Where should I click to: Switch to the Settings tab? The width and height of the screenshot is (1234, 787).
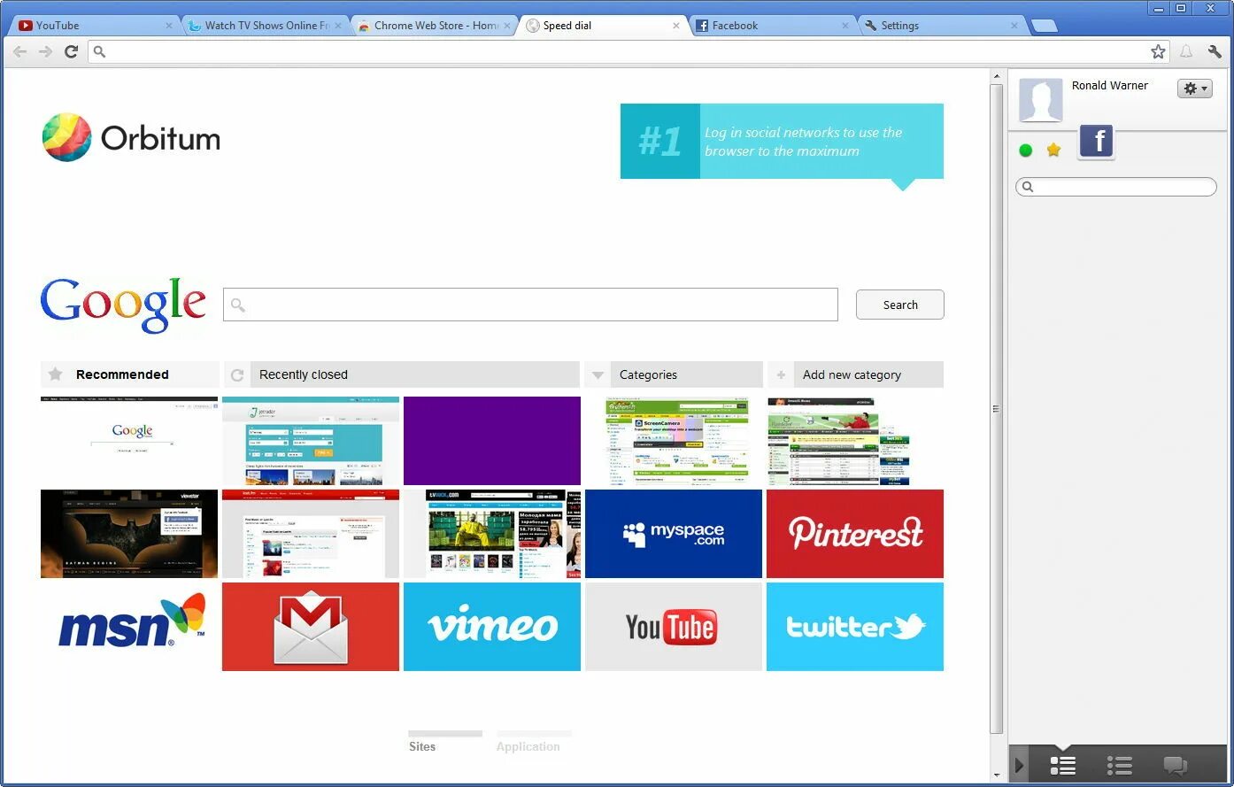click(x=943, y=26)
